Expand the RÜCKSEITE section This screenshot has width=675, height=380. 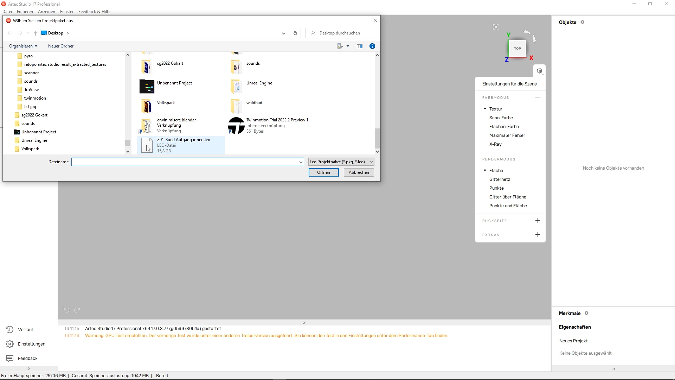coord(538,221)
